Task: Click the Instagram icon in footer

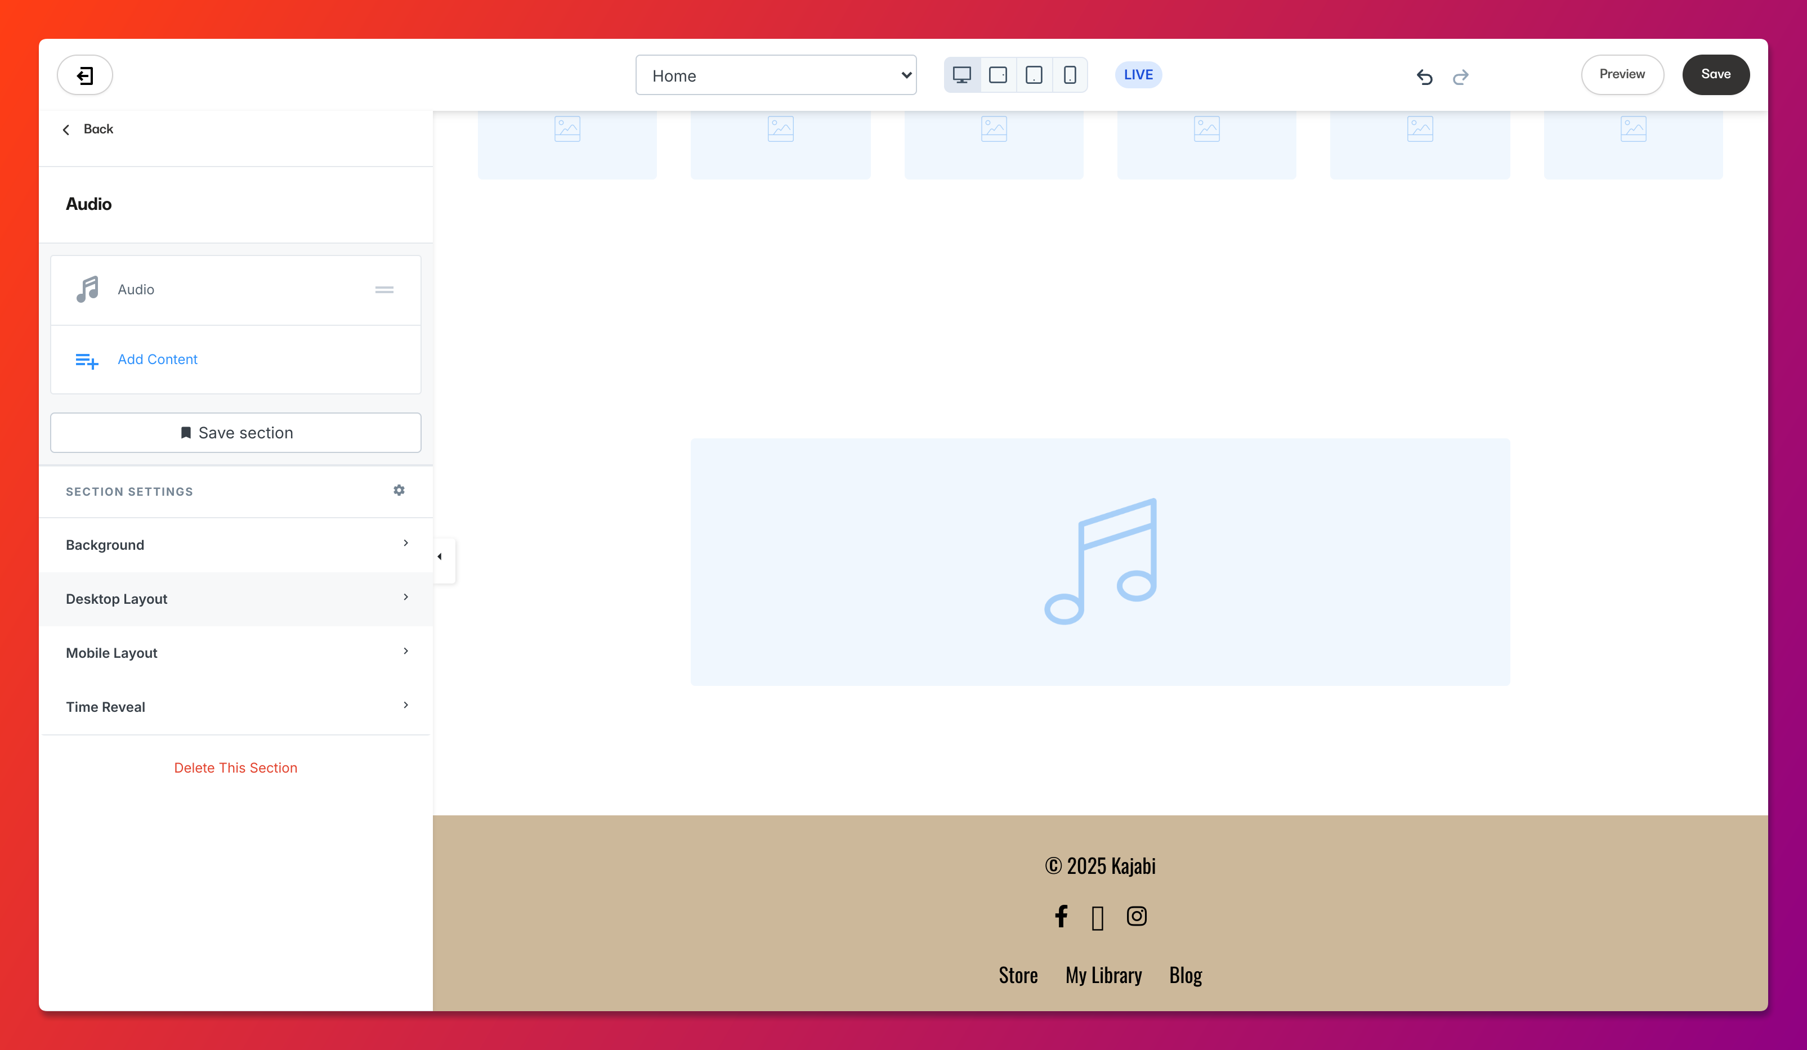Action: click(x=1136, y=916)
